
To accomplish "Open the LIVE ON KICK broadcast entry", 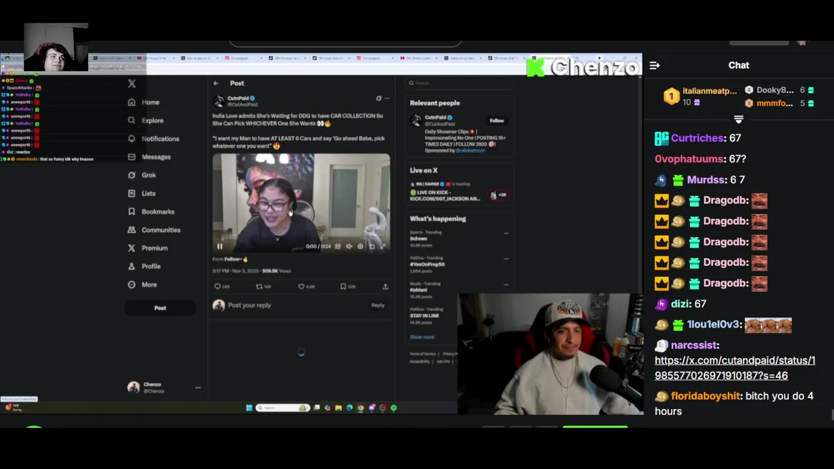I will [x=446, y=195].
